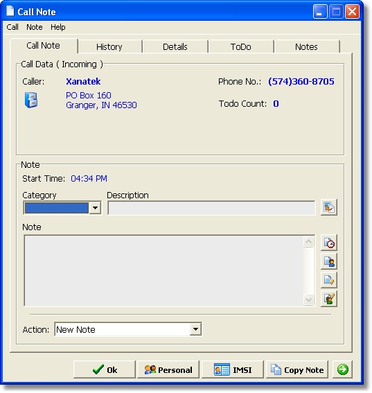Switch to the History tab
Image resolution: width=372 pixels, height=393 pixels.
[109, 47]
